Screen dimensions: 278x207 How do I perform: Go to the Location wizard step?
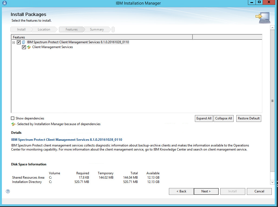(x=44, y=29)
